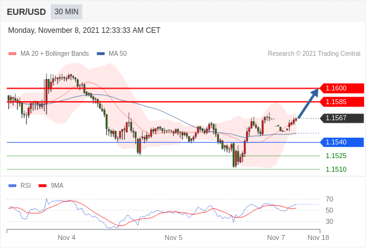Image resolution: width=366 pixels, height=248 pixels.
Task: Click the Research © 2021 Trading Central text
Action: tap(314, 54)
